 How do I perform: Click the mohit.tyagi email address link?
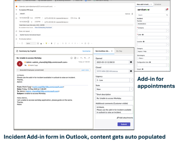point(48,87)
